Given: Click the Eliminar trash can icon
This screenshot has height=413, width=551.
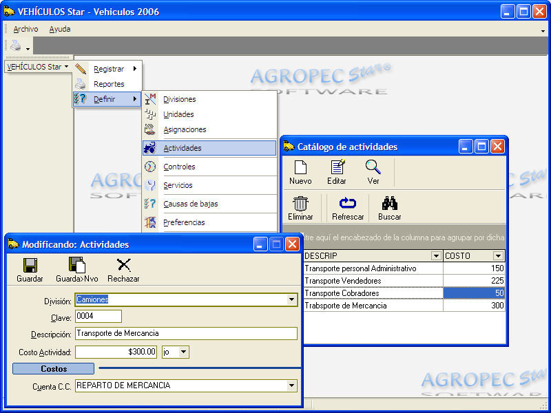Looking at the screenshot, I should [300, 204].
